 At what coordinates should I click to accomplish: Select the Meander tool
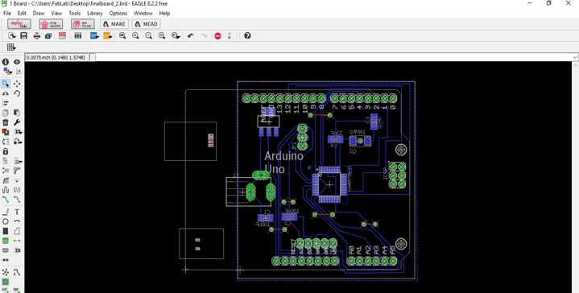(x=6, y=190)
